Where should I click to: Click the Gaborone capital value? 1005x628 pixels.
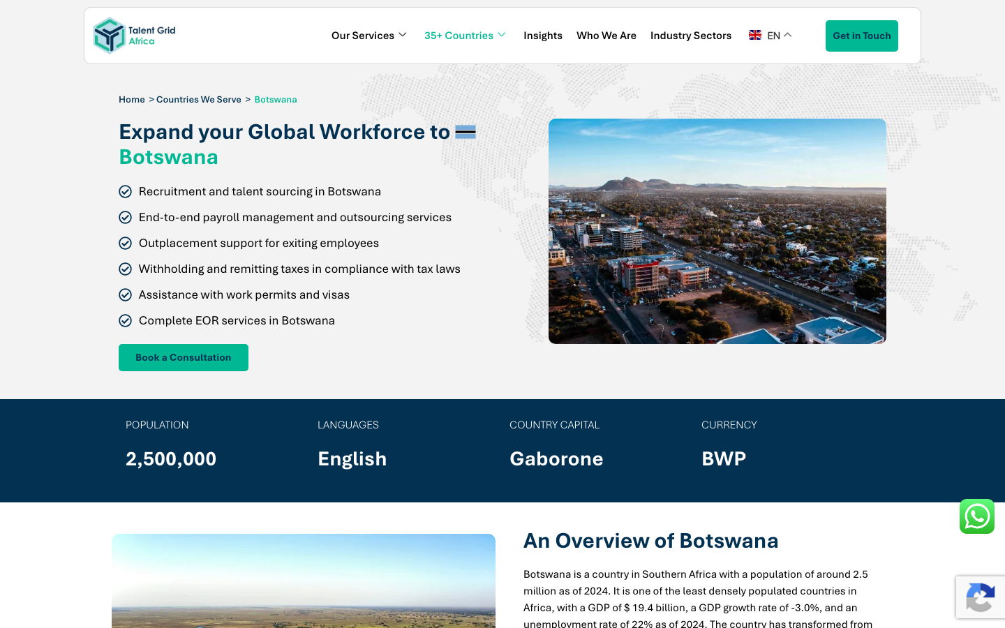click(556, 458)
